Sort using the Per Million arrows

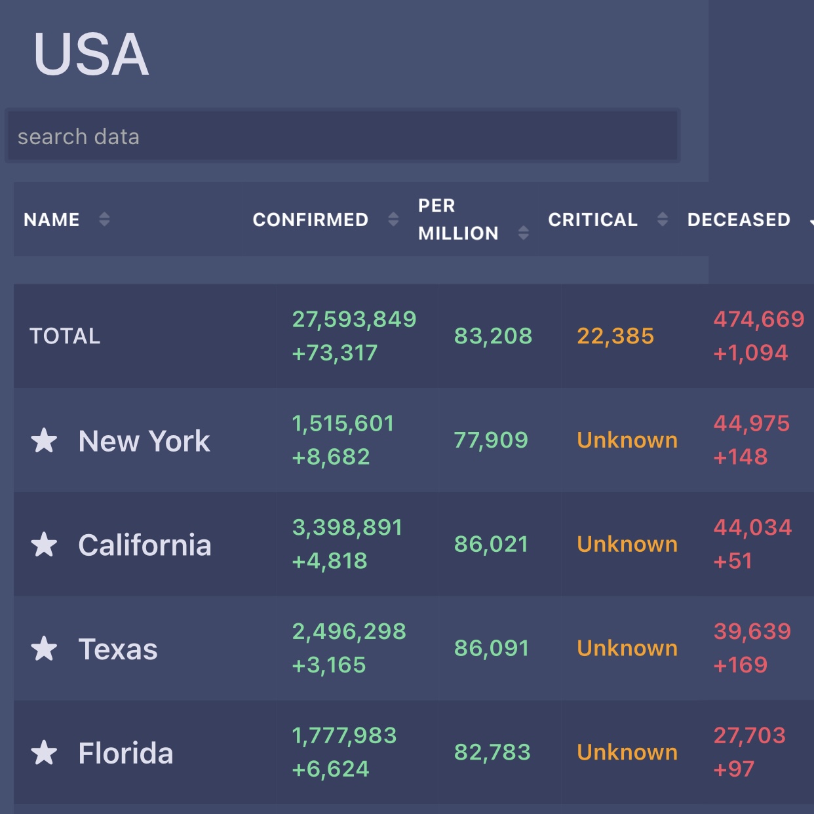[523, 233]
